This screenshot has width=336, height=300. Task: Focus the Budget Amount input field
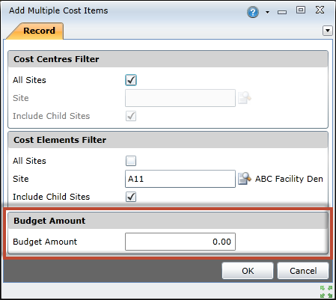(x=180, y=242)
